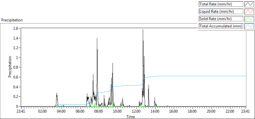Click the Solid Rate green line icon

(x=249, y=19)
